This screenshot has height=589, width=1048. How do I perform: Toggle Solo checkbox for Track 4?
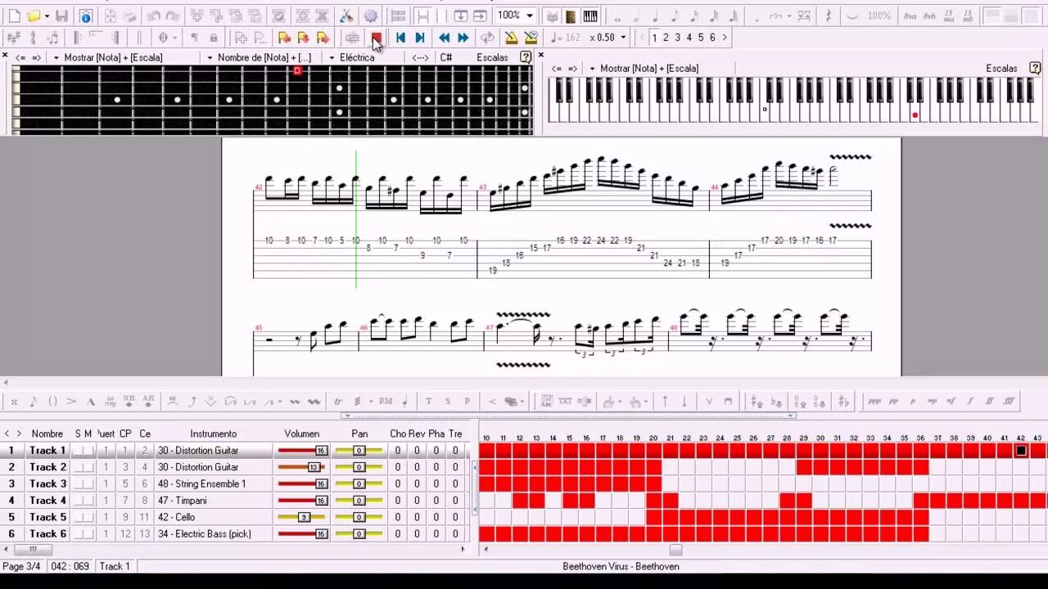point(79,501)
